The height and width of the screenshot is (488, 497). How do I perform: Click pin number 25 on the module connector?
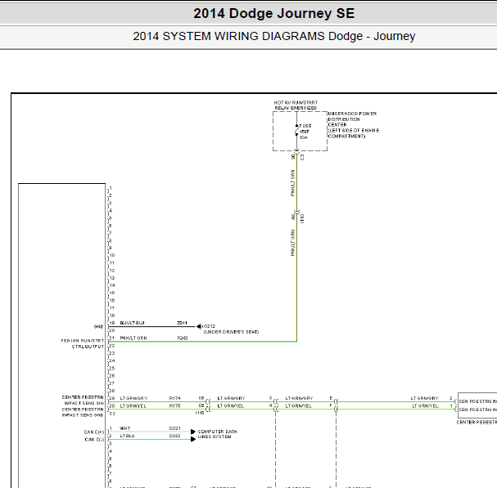click(x=112, y=368)
